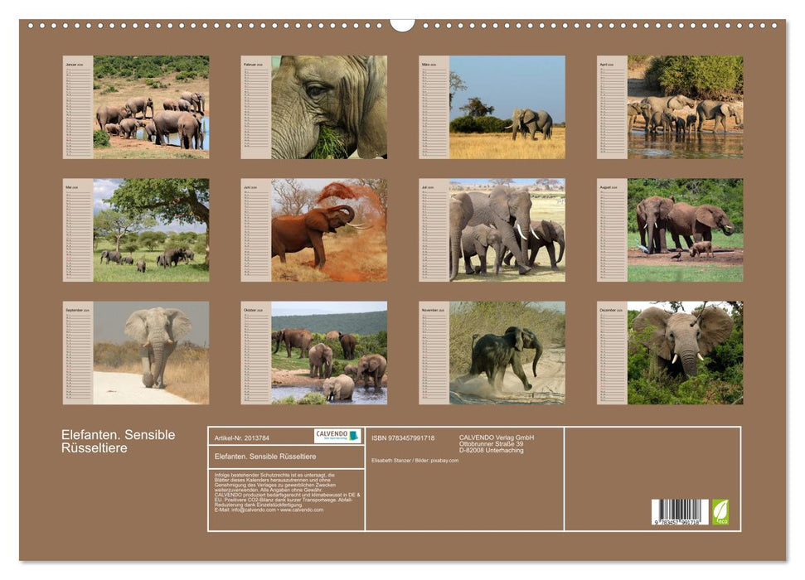805x580 pixels.
Task: Open the Mai photo with large tree
Action: pos(151,230)
